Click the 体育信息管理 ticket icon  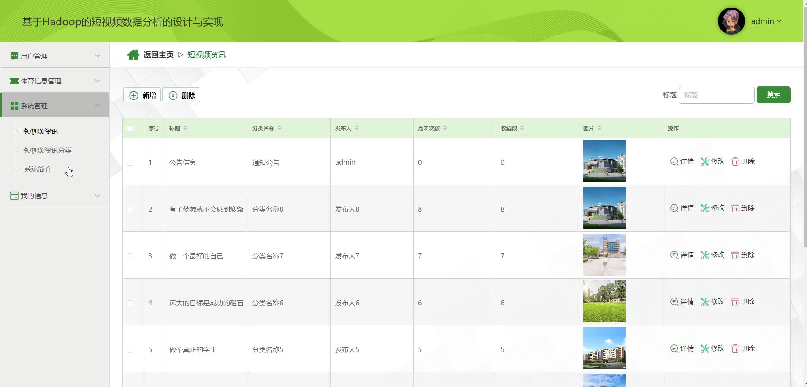[14, 81]
